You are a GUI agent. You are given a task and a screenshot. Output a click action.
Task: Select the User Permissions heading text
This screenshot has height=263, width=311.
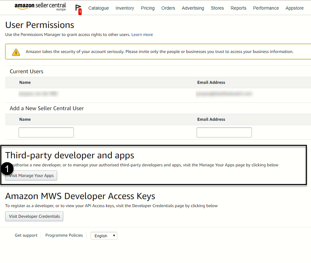40,25
